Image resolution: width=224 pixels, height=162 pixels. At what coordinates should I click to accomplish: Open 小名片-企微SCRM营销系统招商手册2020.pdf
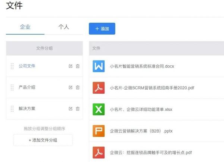point(152,88)
